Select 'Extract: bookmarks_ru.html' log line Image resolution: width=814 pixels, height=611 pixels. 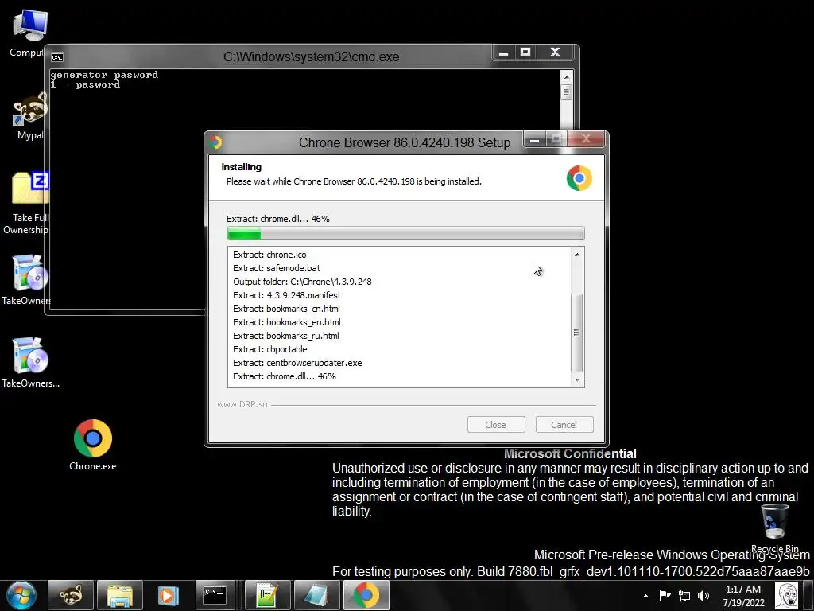click(x=286, y=336)
